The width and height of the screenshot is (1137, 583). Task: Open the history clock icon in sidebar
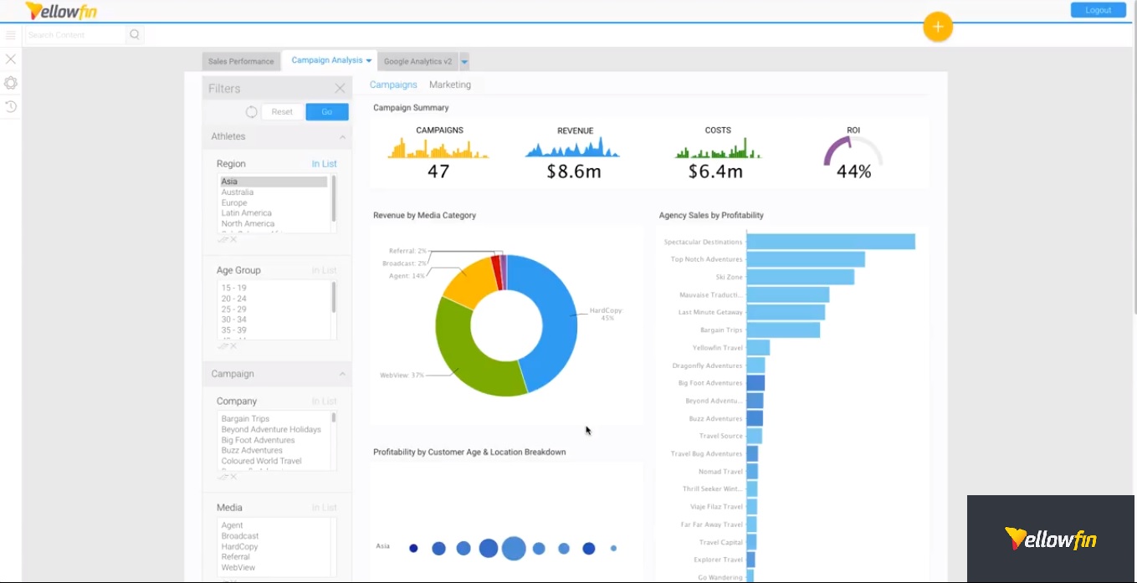pos(11,106)
